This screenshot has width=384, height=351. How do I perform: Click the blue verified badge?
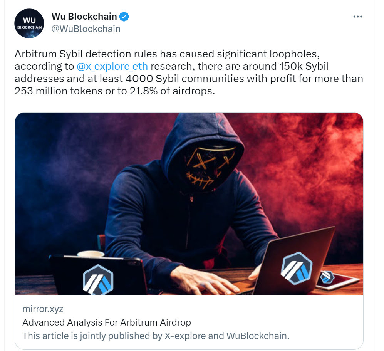(x=124, y=17)
